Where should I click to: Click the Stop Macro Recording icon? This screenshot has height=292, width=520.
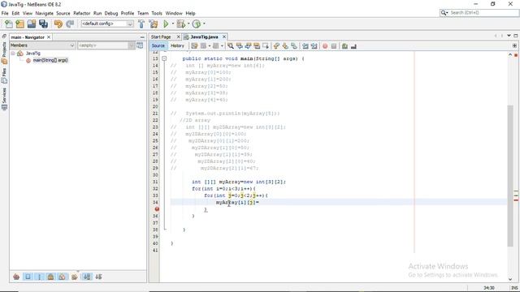coord(334,46)
